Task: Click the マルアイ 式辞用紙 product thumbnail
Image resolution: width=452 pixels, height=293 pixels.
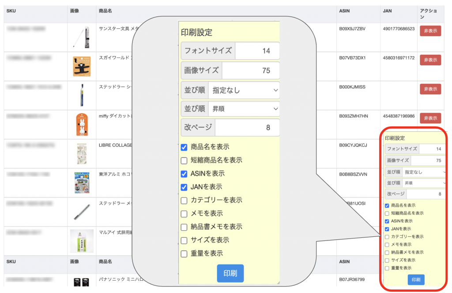Action: (82, 241)
